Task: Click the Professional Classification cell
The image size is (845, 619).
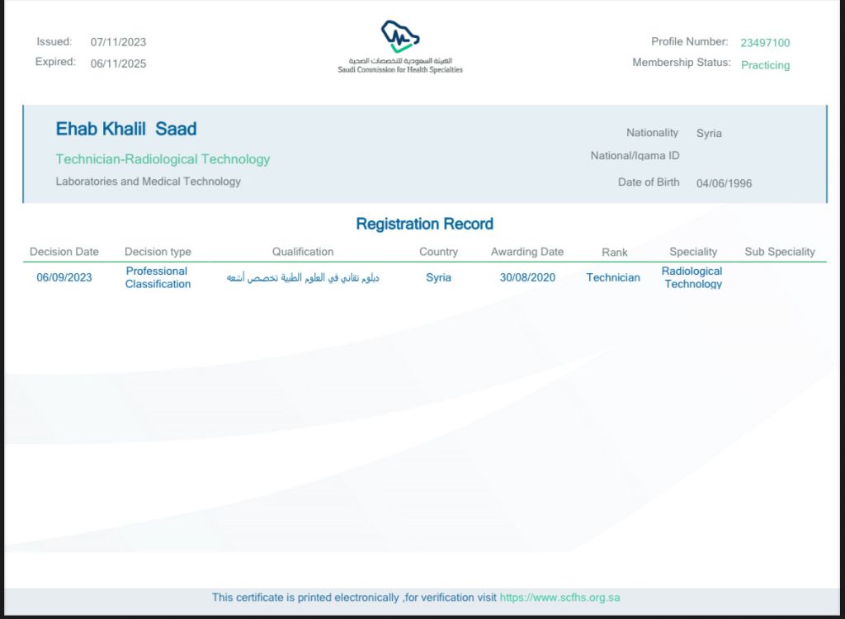Action: 158,277
